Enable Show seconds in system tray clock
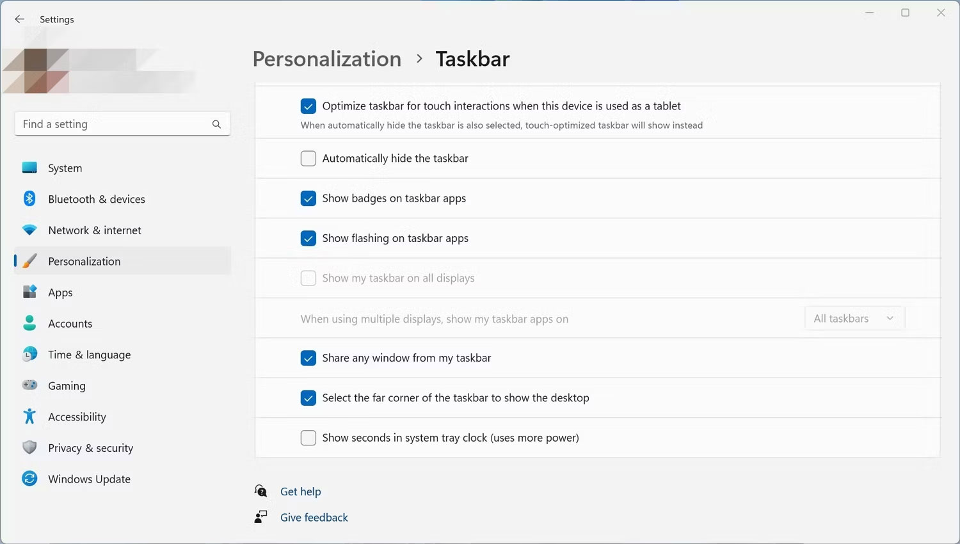 coord(308,438)
